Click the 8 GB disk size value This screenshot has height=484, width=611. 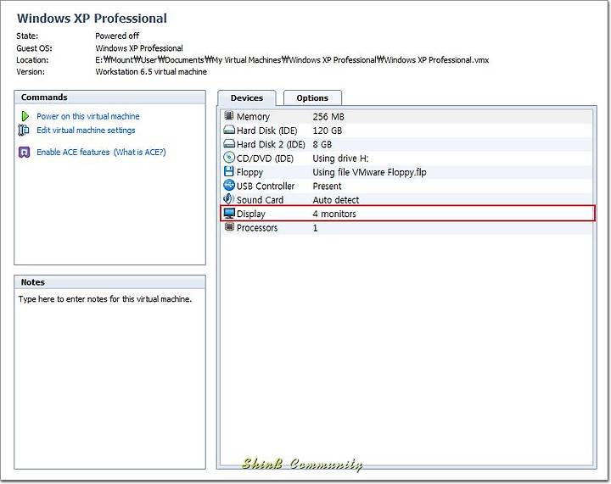(322, 145)
